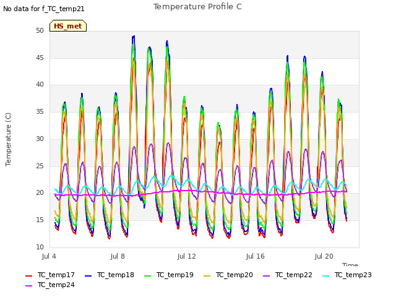Toggle TC_temp17 series in legend

(50, 275)
